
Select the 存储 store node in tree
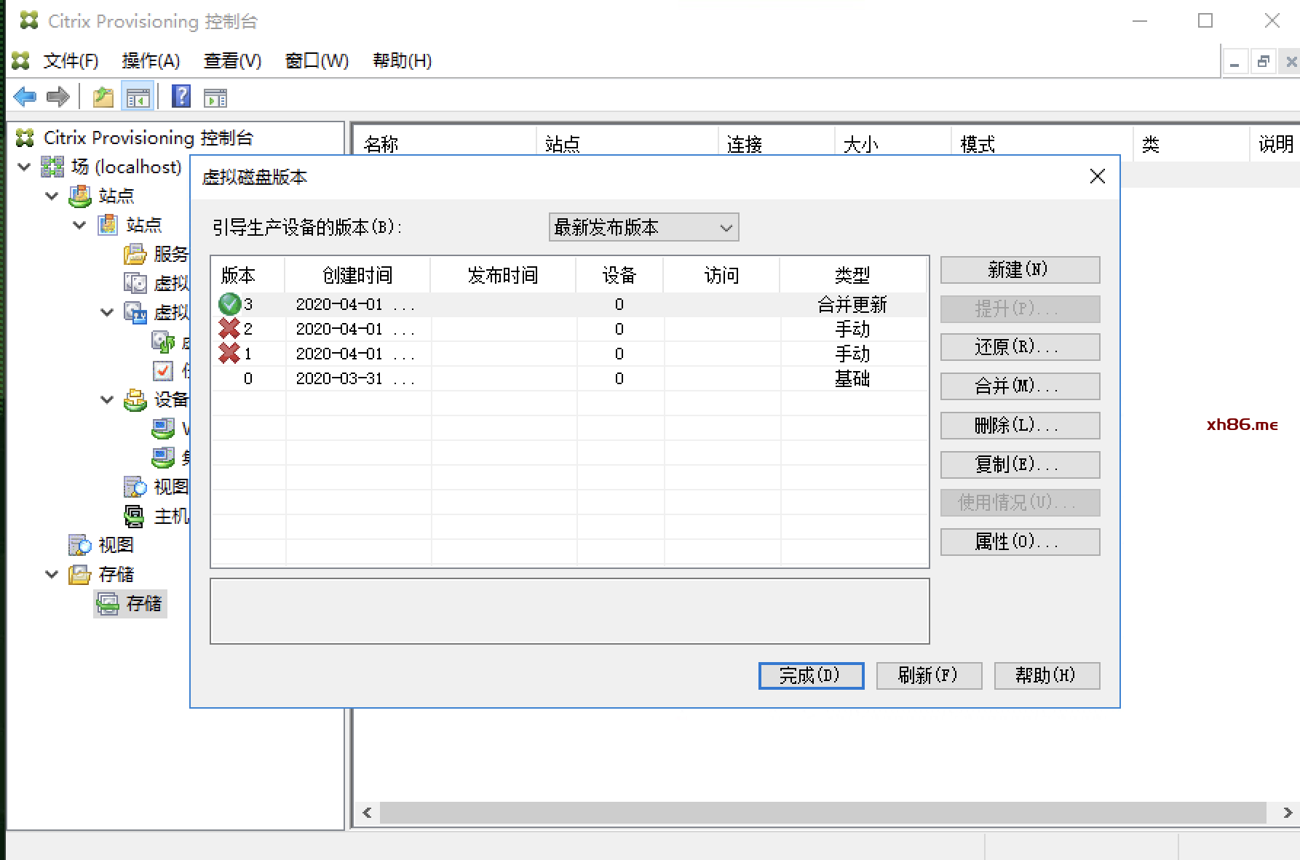tap(143, 603)
